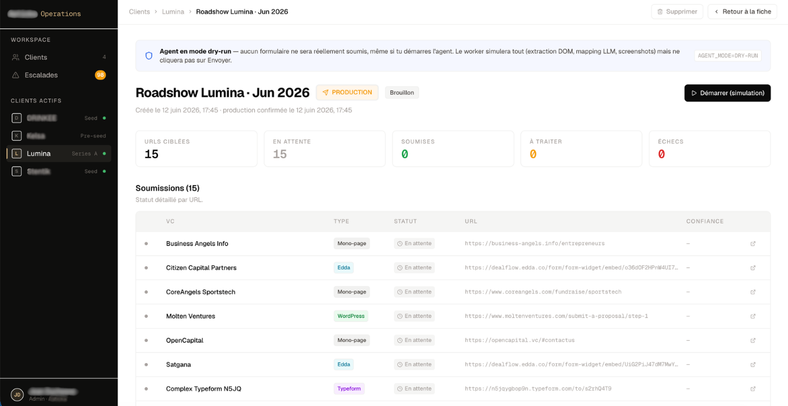Click the orange 98 Escalades badge
Viewport: 788px width, 406px height.
[100, 75]
